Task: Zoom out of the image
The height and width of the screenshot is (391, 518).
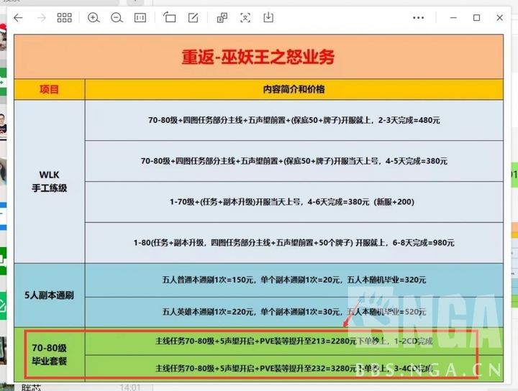Action: coord(117,17)
